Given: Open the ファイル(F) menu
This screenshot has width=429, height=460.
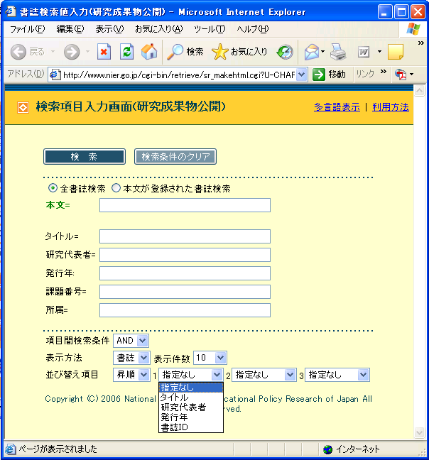Looking at the screenshot, I should pos(27,29).
